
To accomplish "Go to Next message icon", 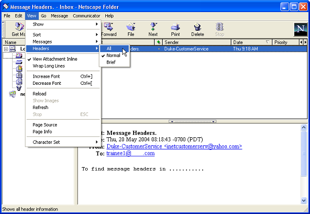I will [153, 27].
